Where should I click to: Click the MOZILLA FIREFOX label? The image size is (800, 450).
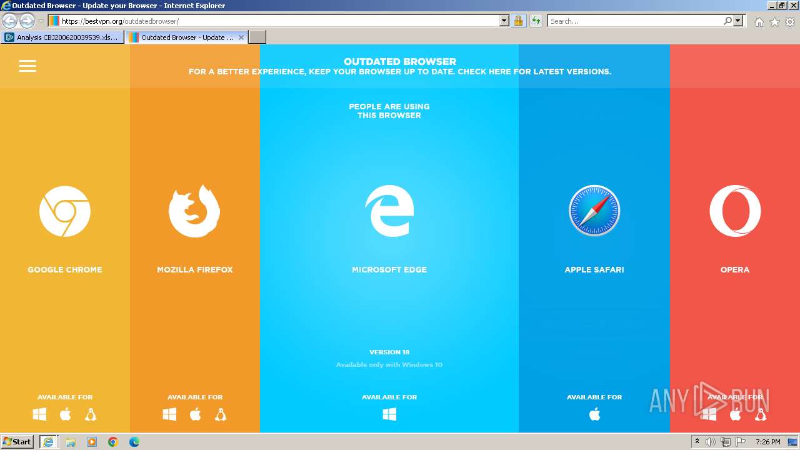click(195, 270)
